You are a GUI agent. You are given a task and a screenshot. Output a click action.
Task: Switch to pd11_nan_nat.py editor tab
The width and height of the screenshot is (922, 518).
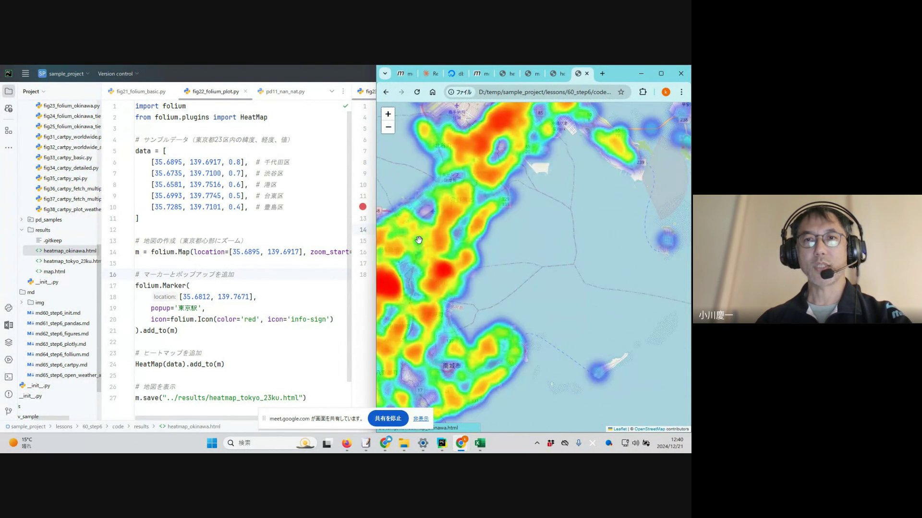click(x=285, y=91)
